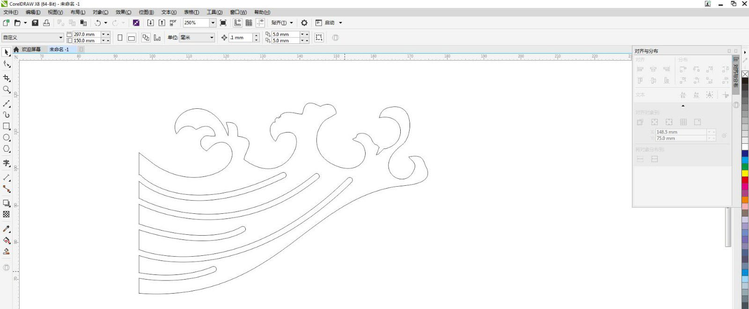The width and height of the screenshot is (749, 309).
Task: Select the Zoom tool in toolbox
Action: click(7, 90)
